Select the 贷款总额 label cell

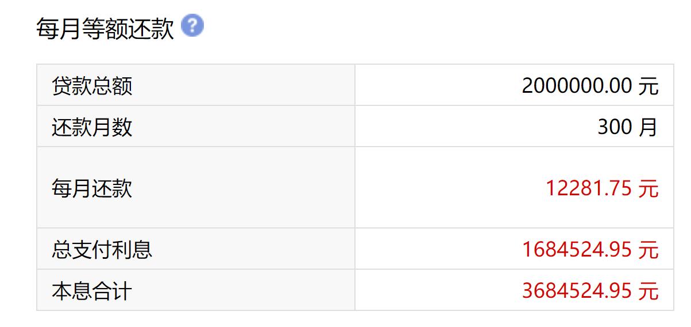click(92, 86)
